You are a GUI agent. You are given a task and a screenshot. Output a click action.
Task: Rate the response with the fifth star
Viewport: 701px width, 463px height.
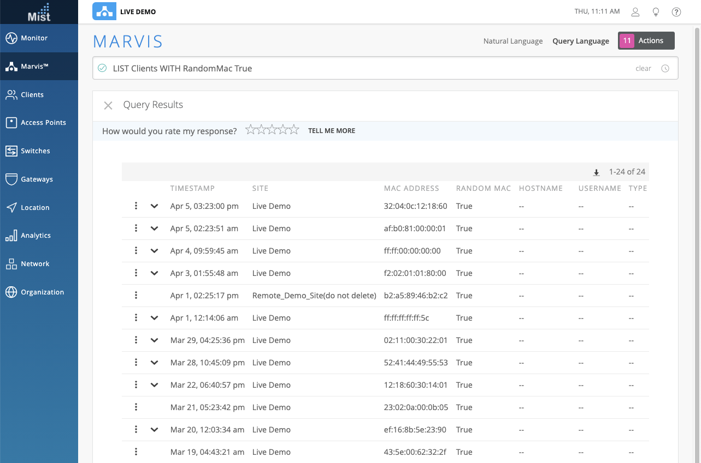pyautogui.click(x=294, y=130)
